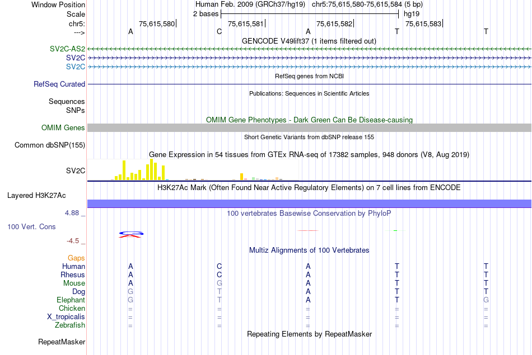Click the Elephant species label

(71, 300)
